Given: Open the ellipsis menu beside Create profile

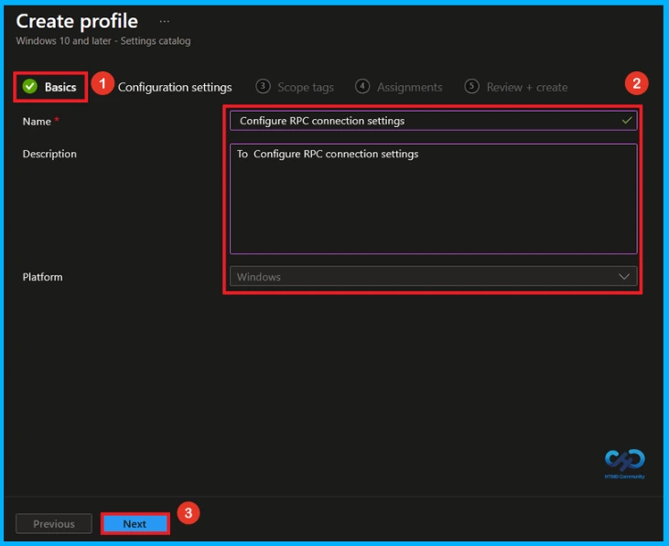Looking at the screenshot, I should [x=164, y=21].
